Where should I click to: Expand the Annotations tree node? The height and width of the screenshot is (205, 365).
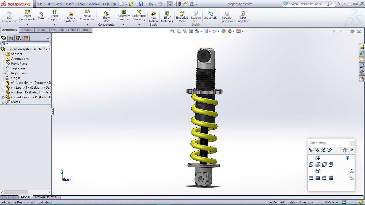click(3, 59)
